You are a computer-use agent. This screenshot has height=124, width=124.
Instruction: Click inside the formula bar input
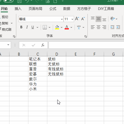[86, 45]
